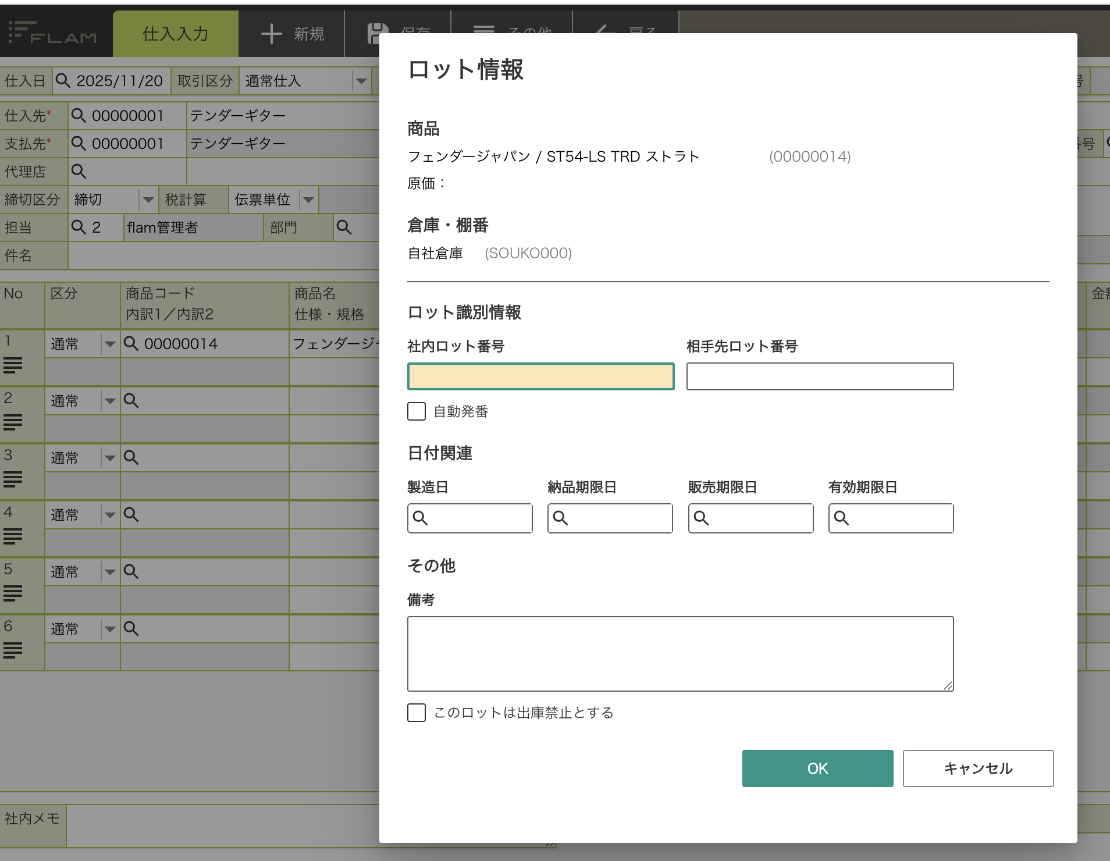The width and height of the screenshot is (1110, 861).
Task: Open the 有効期限日 date picker icon
Action: [x=841, y=518]
